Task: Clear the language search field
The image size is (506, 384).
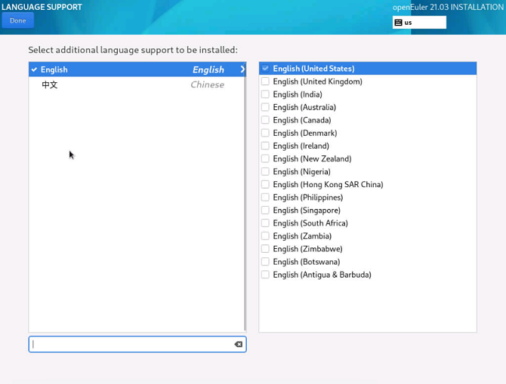Action: tap(238, 344)
